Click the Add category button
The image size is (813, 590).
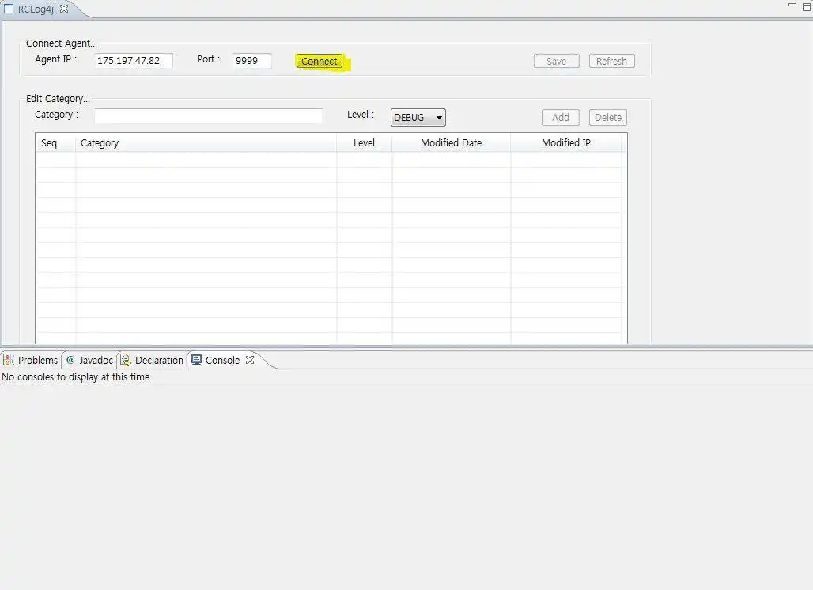(561, 117)
